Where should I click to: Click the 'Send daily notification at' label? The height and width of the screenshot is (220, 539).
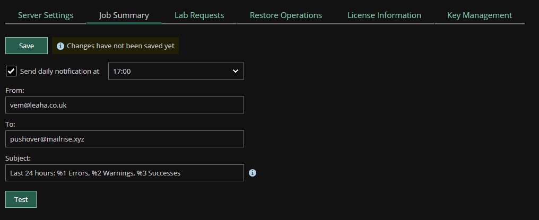pos(59,71)
